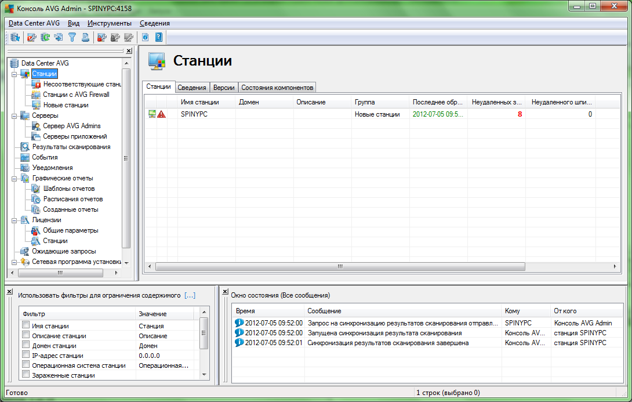Sort by Имя станции column header
The height and width of the screenshot is (402, 632).
click(x=206, y=103)
